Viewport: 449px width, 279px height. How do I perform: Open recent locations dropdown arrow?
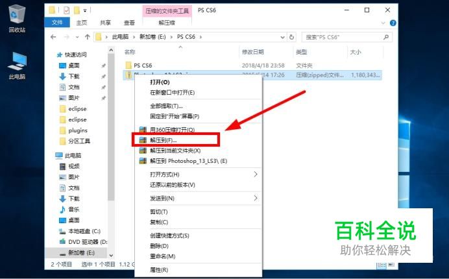tap(77, 37)
